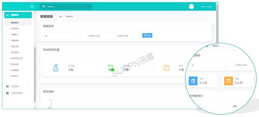Click the breadcrumb chart icon next to 数据报表 title
The image size is (259, 117).
pos(61,17)
